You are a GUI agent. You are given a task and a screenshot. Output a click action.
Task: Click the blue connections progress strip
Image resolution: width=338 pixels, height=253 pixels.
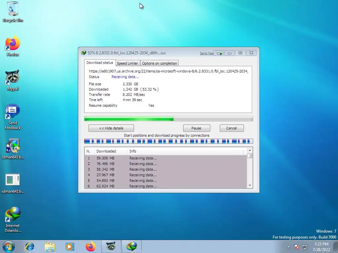tap(168, 141)
